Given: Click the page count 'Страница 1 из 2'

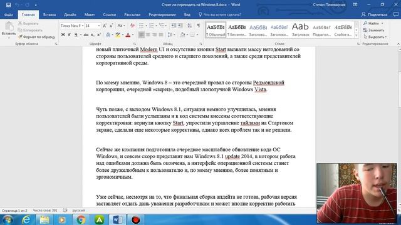Looking at the screenshot, I should point(14,211).
